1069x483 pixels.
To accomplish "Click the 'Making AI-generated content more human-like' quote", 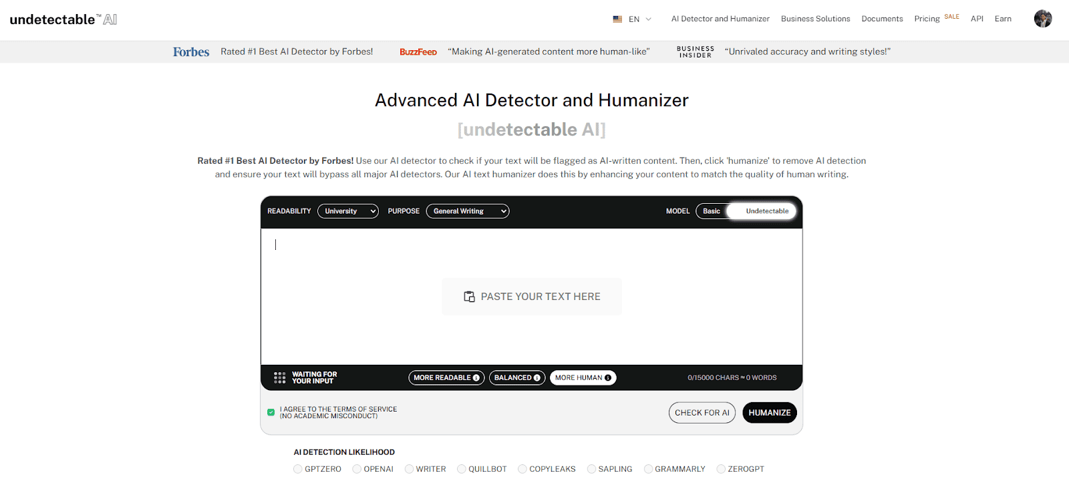I will [549, 51].
